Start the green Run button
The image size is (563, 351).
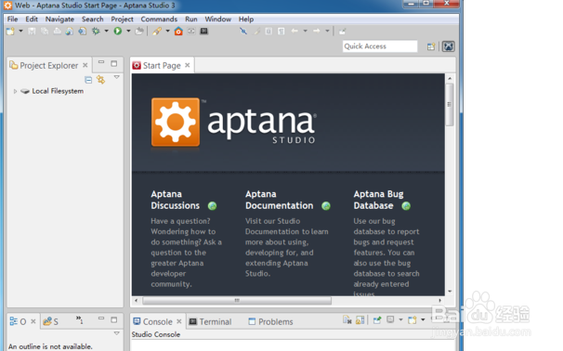[118, 32]
